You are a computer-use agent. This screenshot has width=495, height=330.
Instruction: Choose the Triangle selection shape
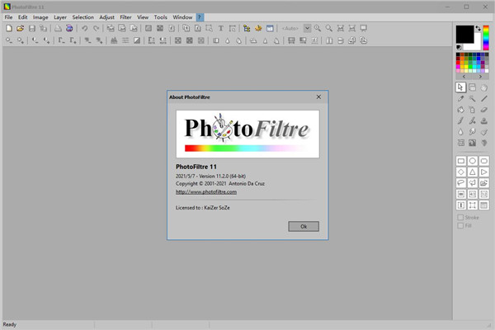[x=473, y=172]
